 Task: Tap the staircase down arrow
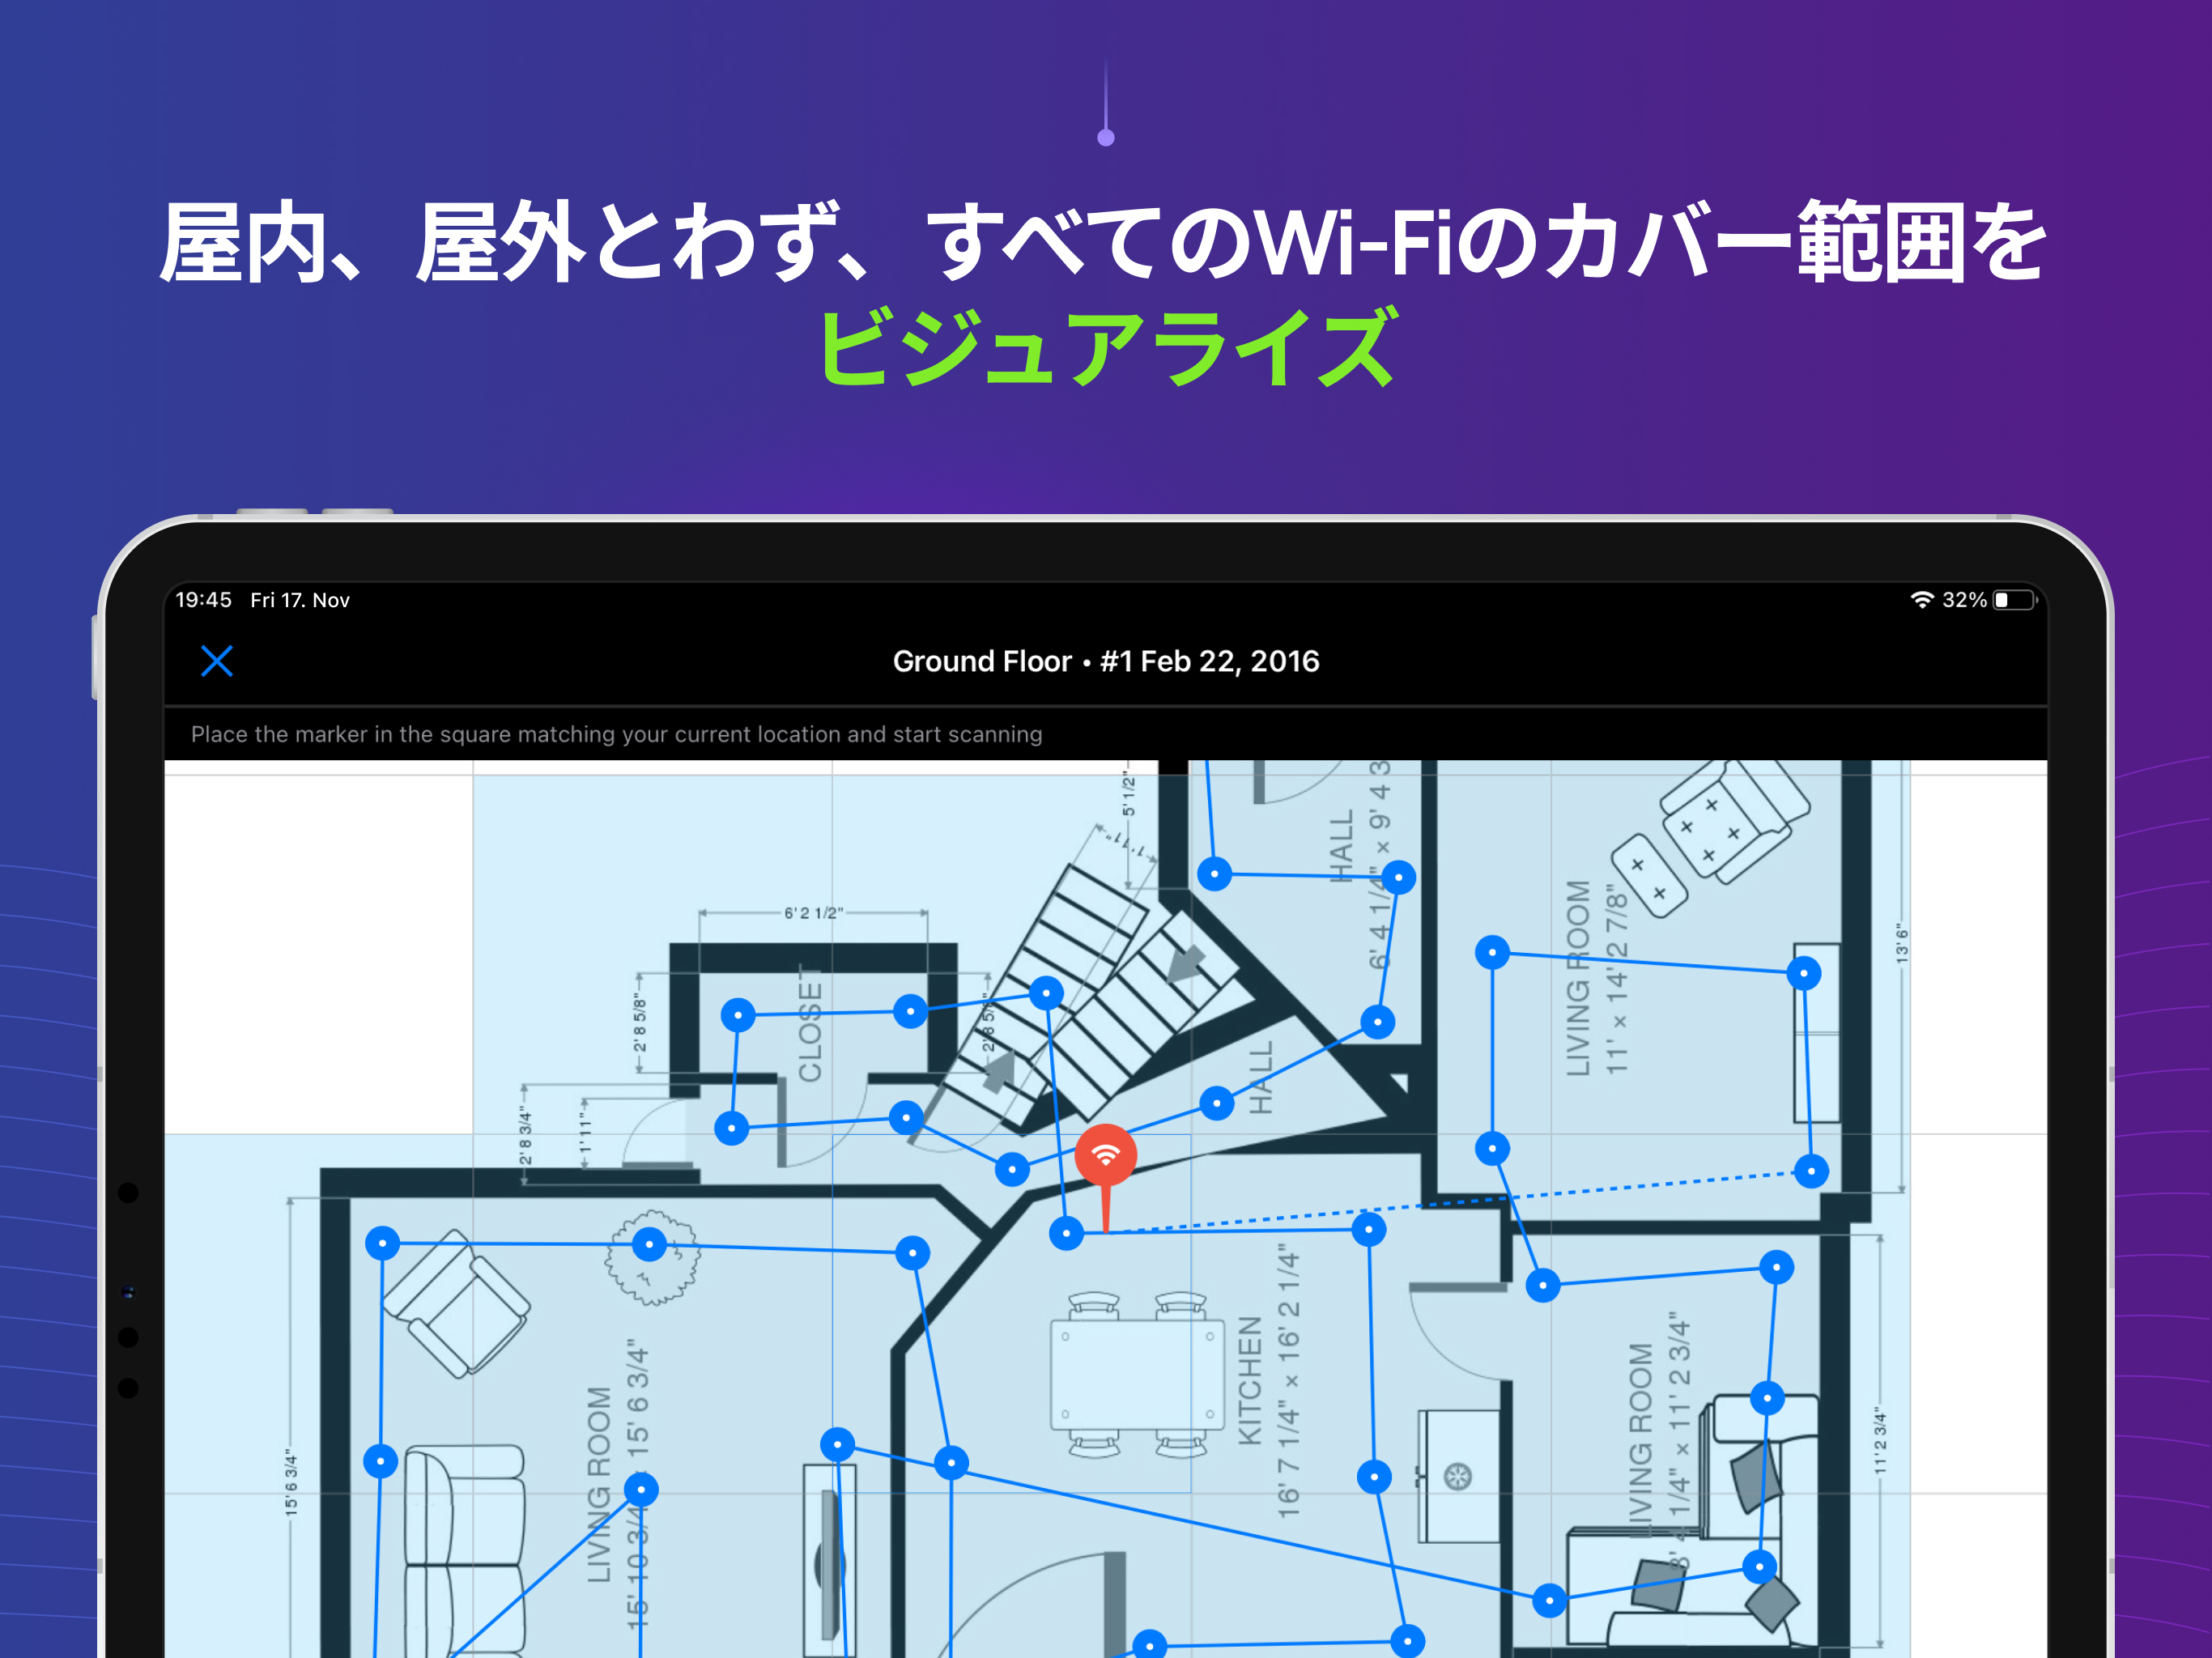point(1187,964)
